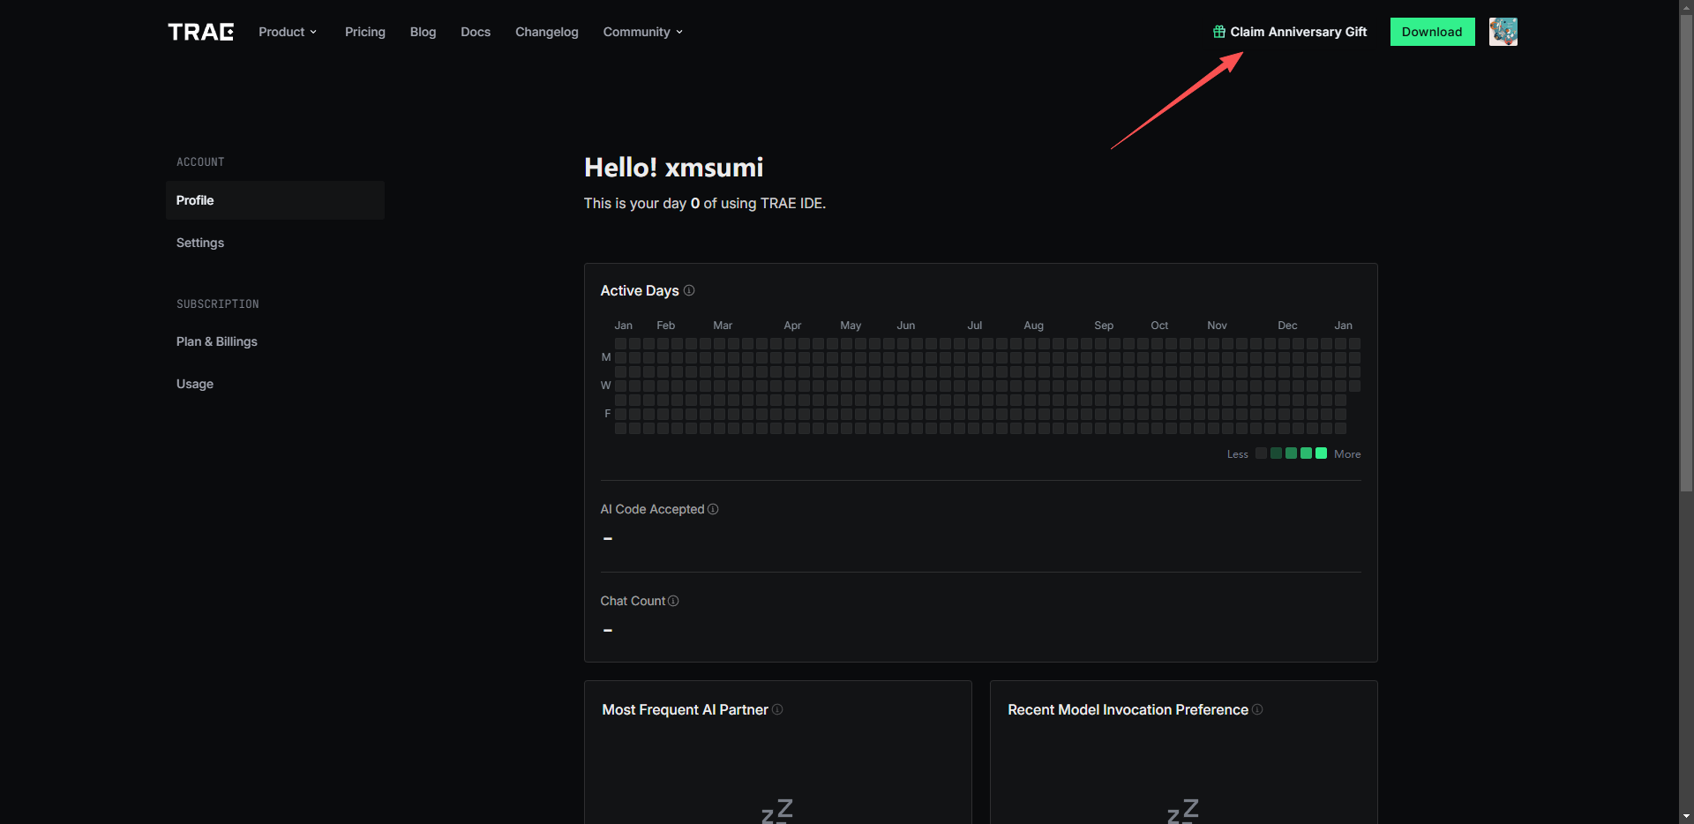The image size is (1694, 824).
Task: Select Settings in the account sidebar
Action: [200, 243]
